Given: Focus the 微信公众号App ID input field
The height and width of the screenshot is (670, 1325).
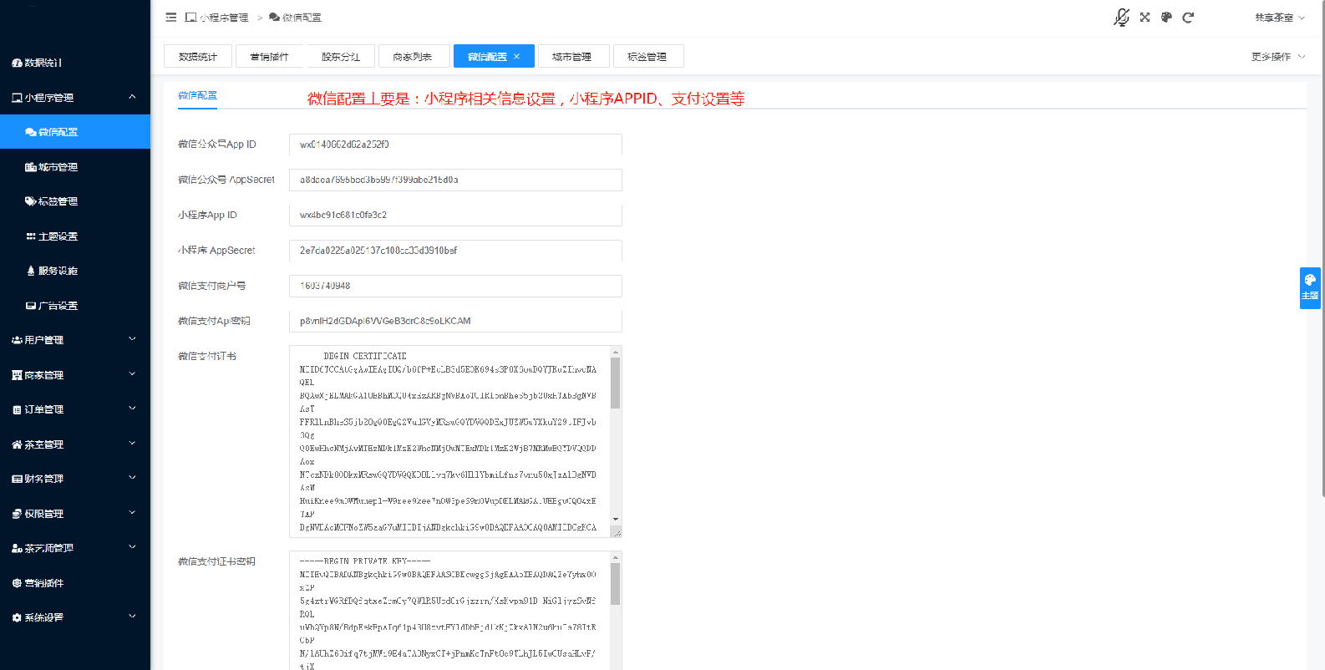Looking at the screenshot, I should click(x=455, y=145).
